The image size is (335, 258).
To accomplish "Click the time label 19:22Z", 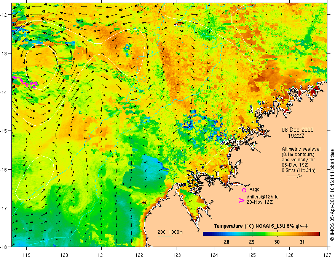I will (296, 136).
